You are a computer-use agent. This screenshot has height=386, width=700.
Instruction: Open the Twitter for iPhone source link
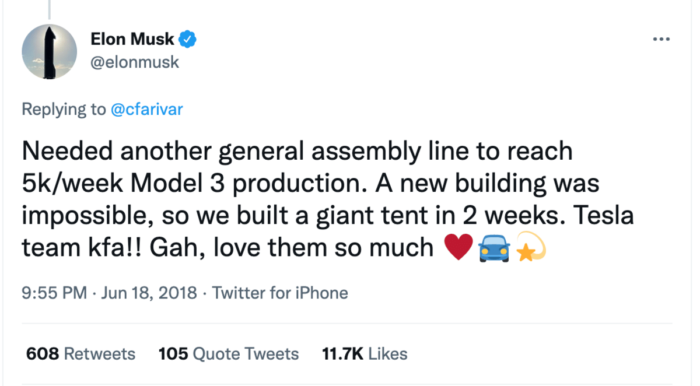pos(280,293)
